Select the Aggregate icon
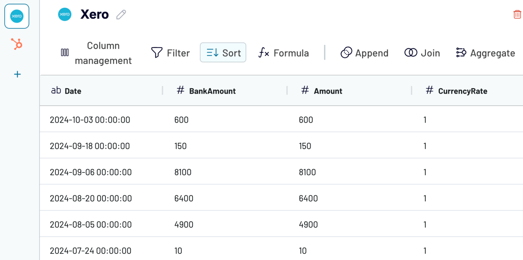The image size is (523, 260). 461,52
